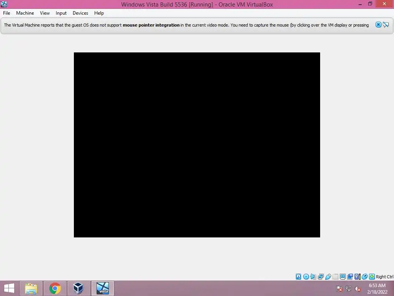Screen dimensions: 394x296
Task: Close the VirtualBox VM window
Action: [x=384, y=4]
